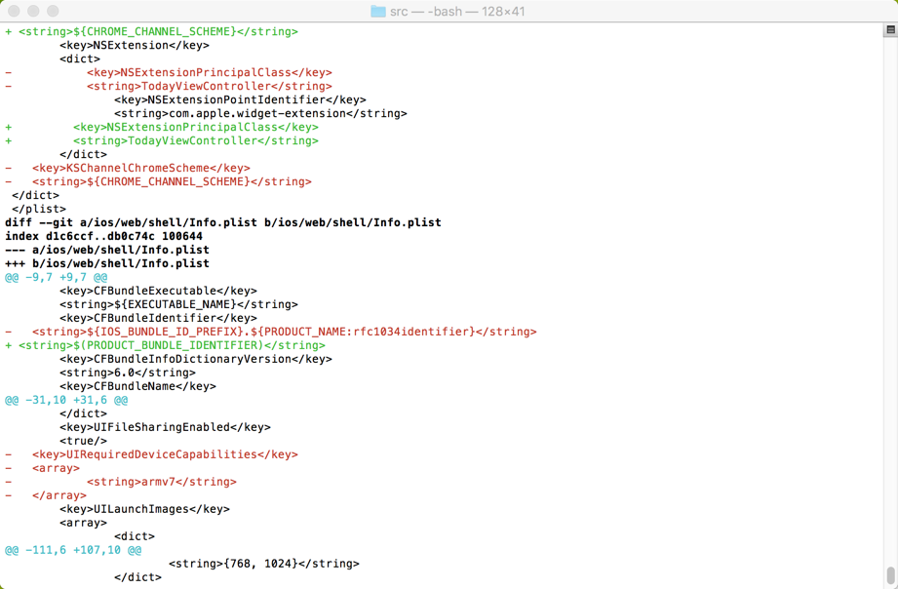Image resolution: width=898 pixels, height=589 pixels.
Task: Click the '@@ -31,10 +31,6 @@' hunk header
Action: point(66,400)
